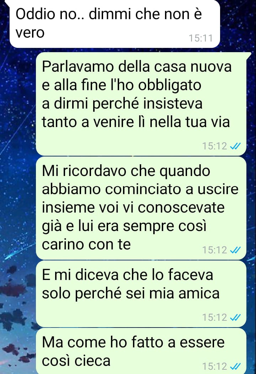Image resolution: width=256 pixels, height=374 pixels.
Task: Click the read-receipt ticks on 'Parlavamo della casa nuova'
Action: [235, 146]
